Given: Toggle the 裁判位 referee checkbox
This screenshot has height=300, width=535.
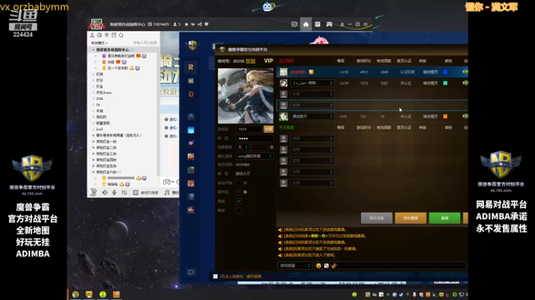Looking at the screenshot, I should (x=239, y=192).
